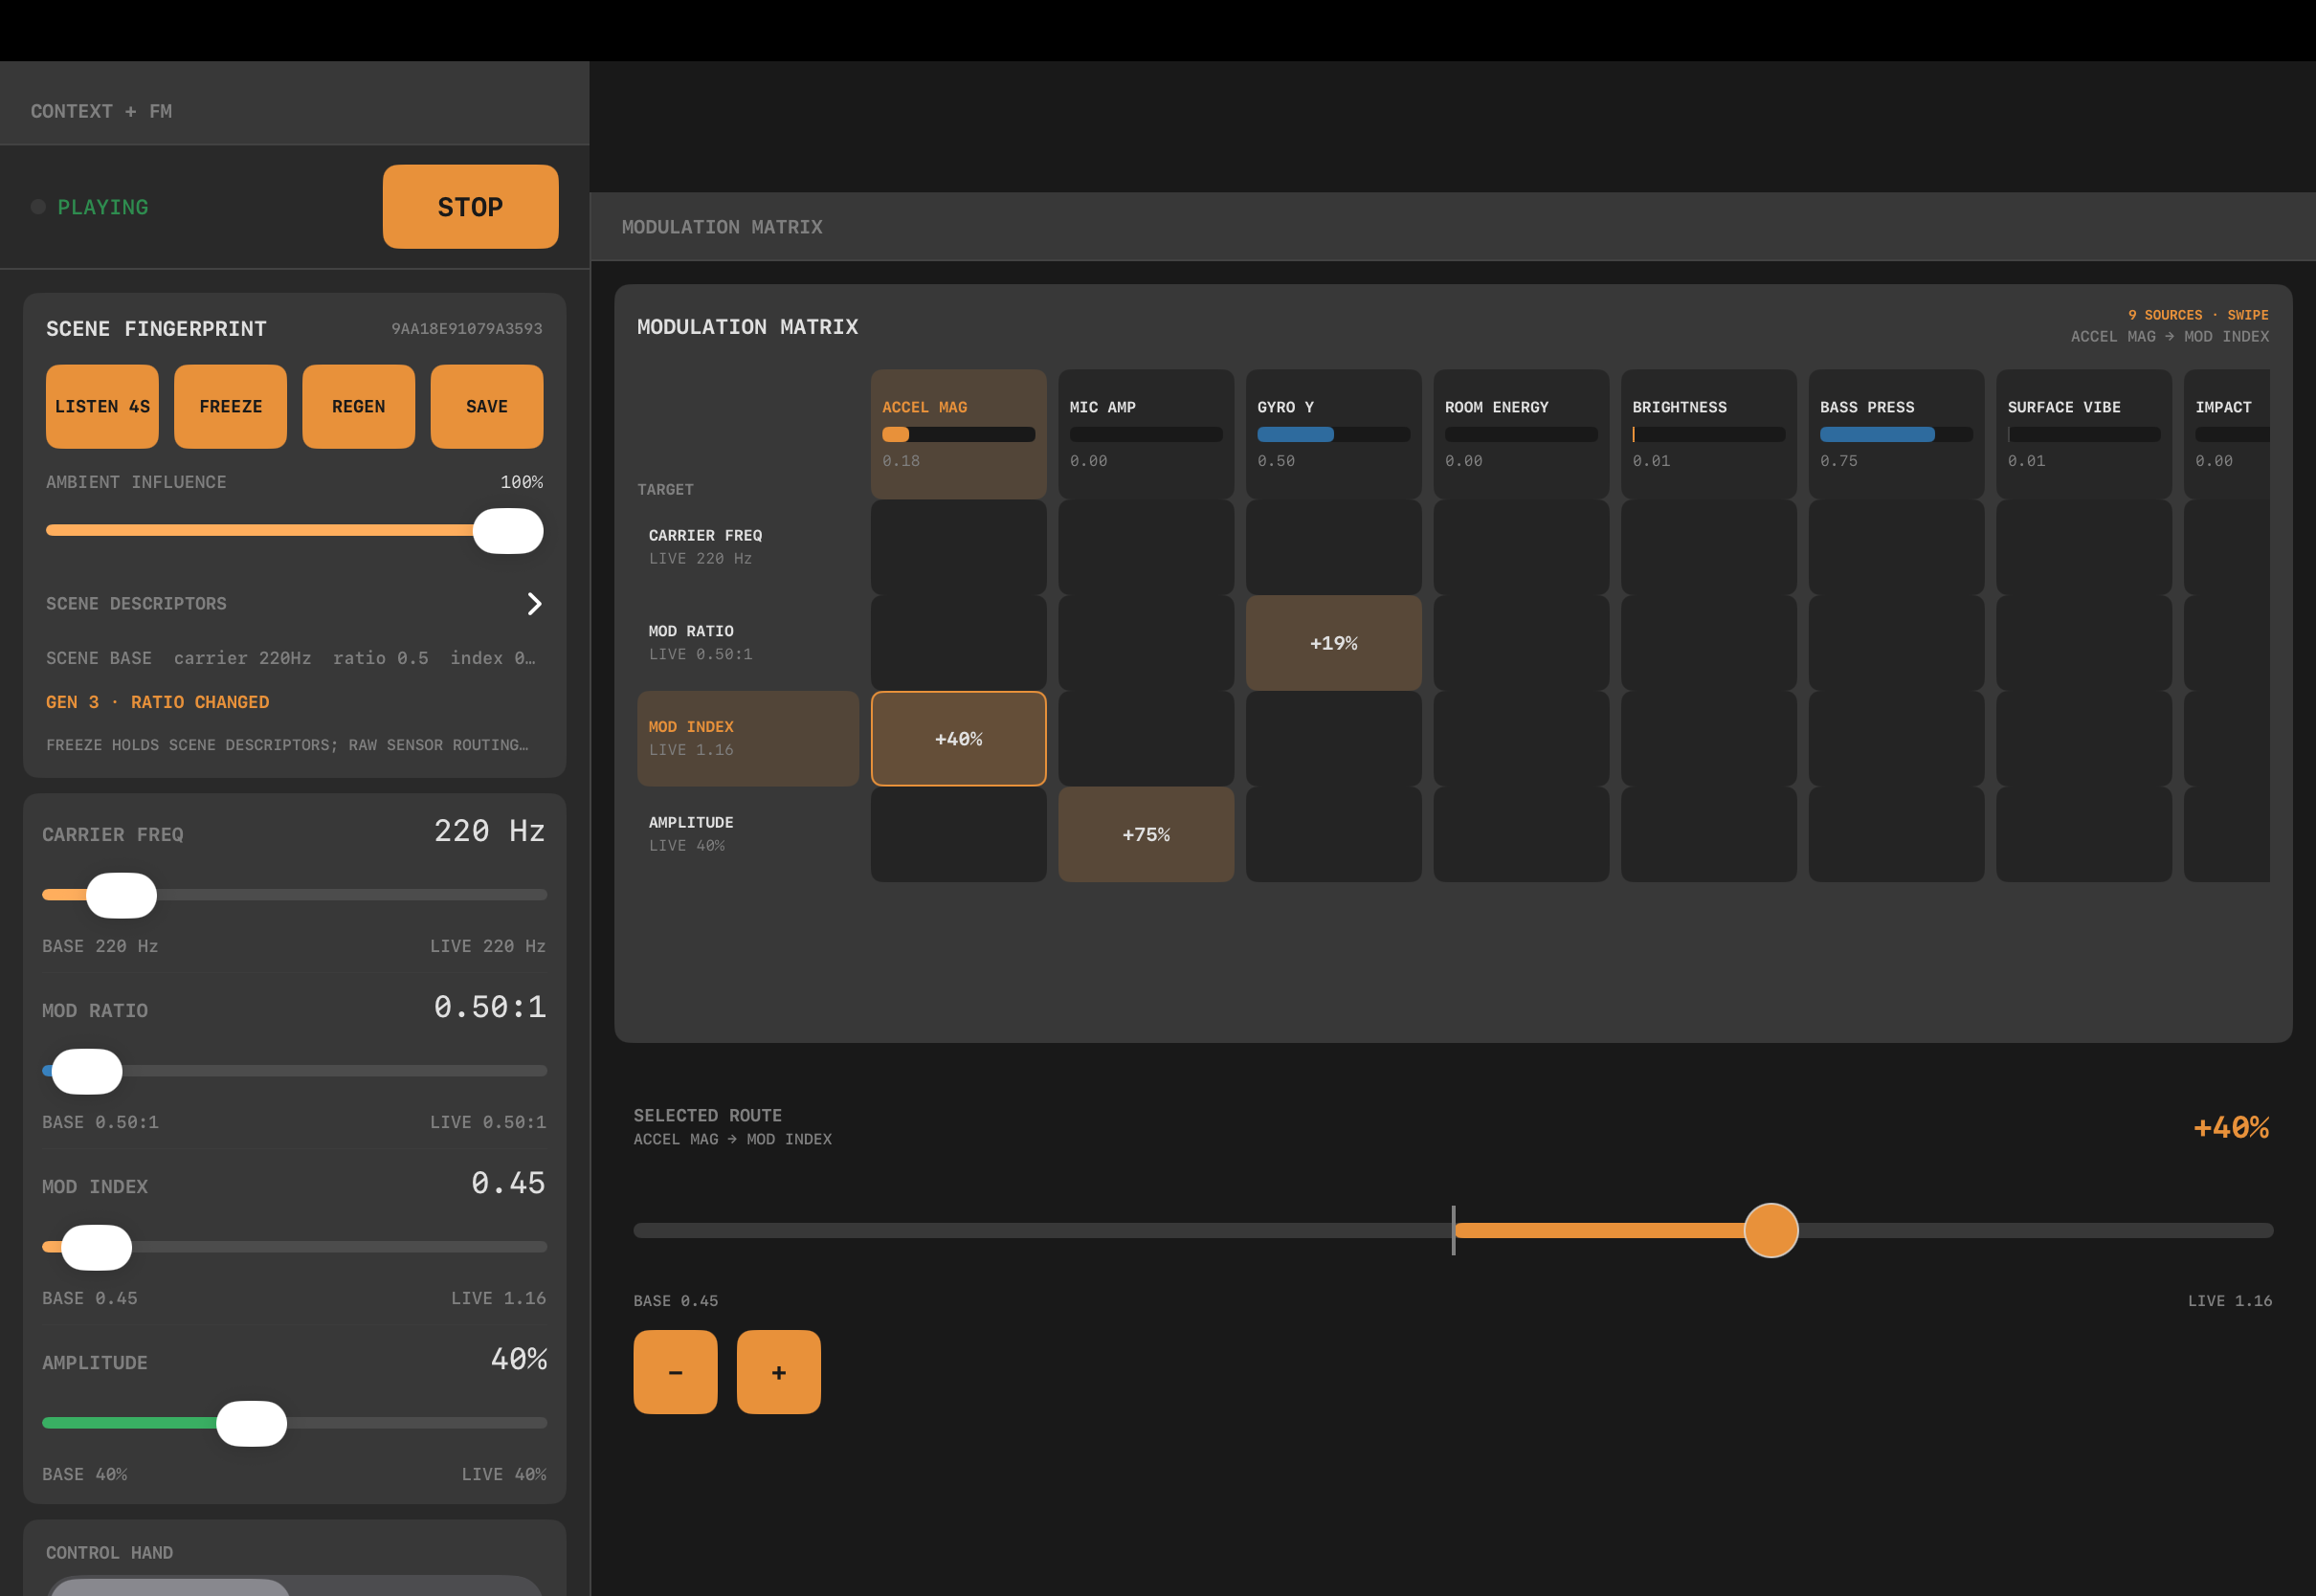Click the Amplitude 40% large value

pyautogui.click(x=519, y=1359)
